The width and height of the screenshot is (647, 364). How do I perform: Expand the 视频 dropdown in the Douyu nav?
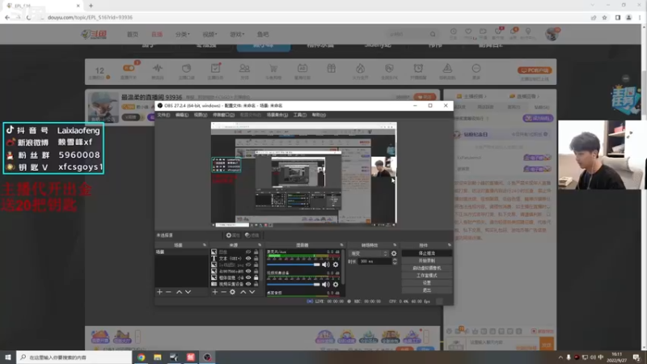click(209, 34)
